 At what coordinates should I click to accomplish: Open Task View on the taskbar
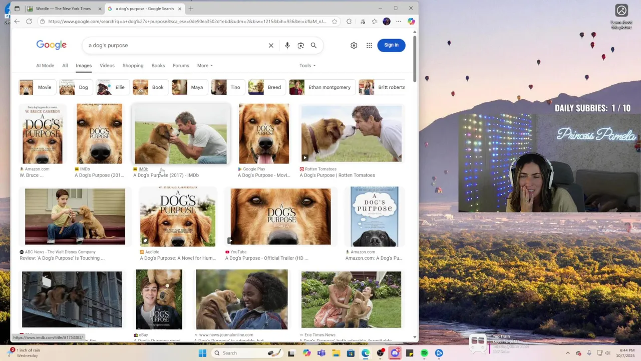click(291, 353)
